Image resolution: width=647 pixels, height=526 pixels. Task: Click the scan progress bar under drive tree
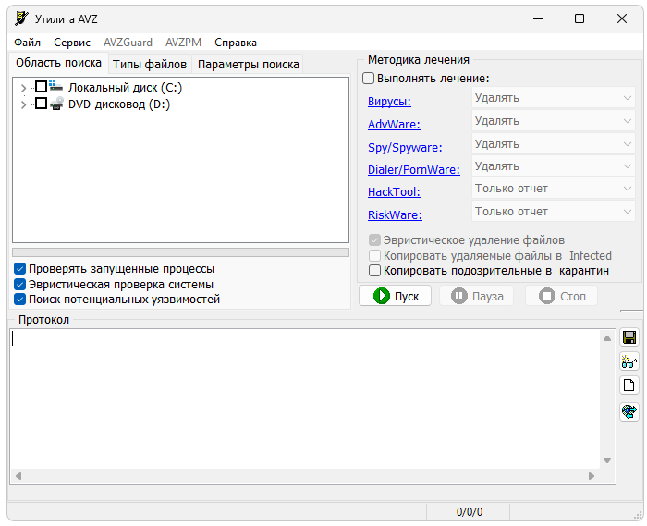(181, 252)
